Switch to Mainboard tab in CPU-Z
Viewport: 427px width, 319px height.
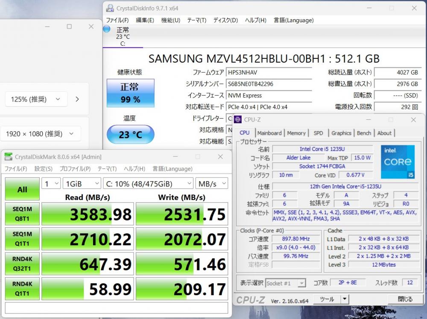click(x=269, y=133)
